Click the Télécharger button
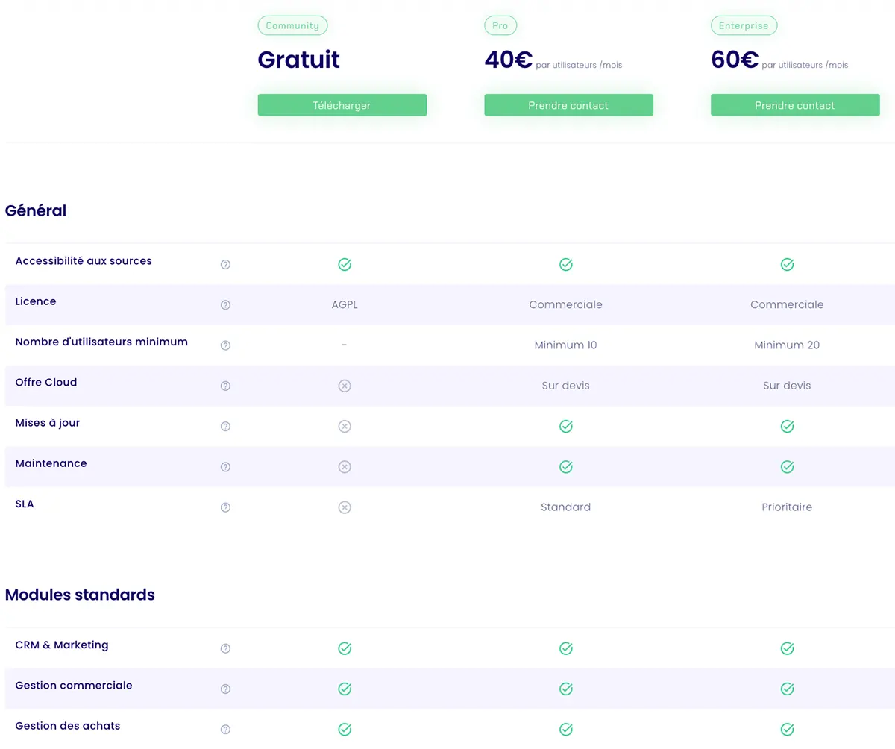 [x=342, y=105]
